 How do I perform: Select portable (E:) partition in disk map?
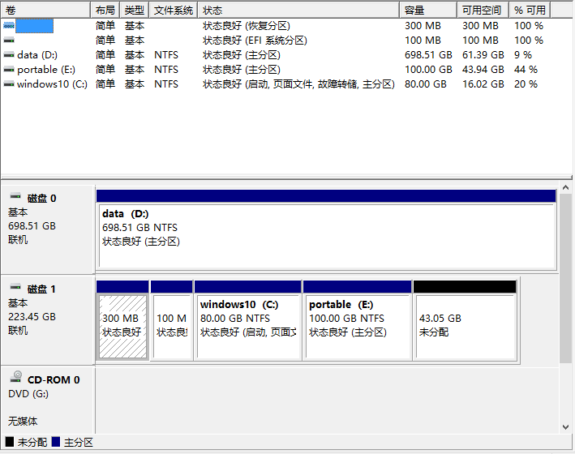click(357, 326)
